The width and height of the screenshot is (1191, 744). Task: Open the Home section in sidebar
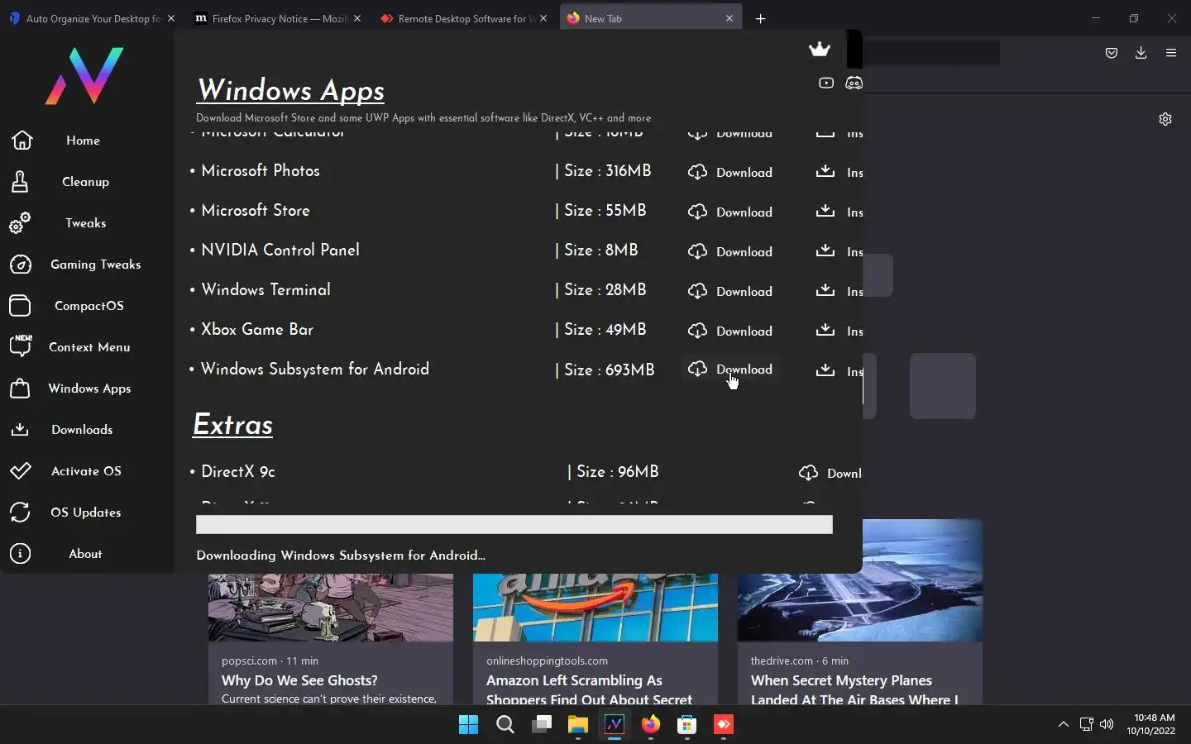[83, 141]
